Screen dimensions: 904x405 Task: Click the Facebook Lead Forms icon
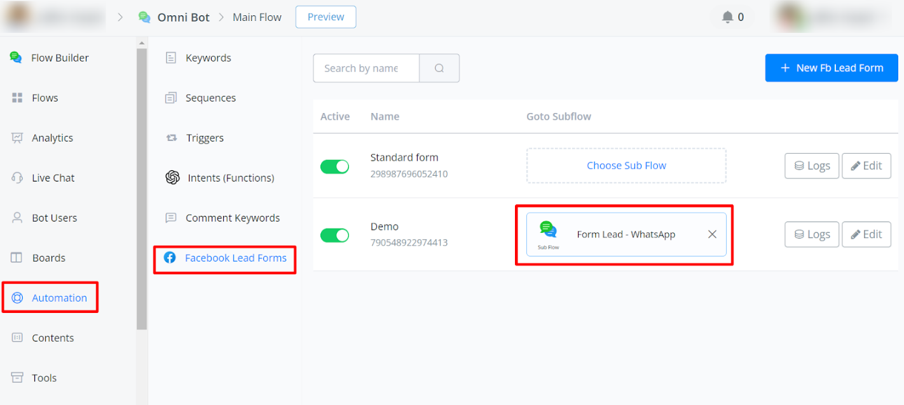[x=170, y=258]
